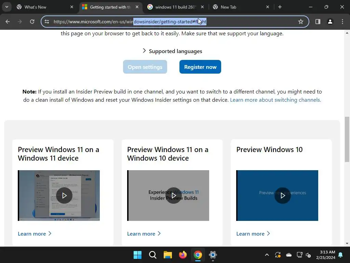The height and width of the screenshot is (263, 350).
Task: Open the Chrome profile menu
Action: tap(330, 22)
